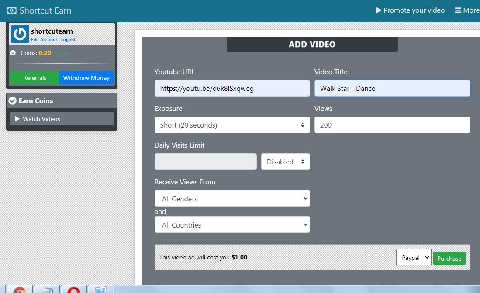Viewport: 480px width, 293px height.
Task: Open the All Countries dropdown
Action: [x=232, y=225]
